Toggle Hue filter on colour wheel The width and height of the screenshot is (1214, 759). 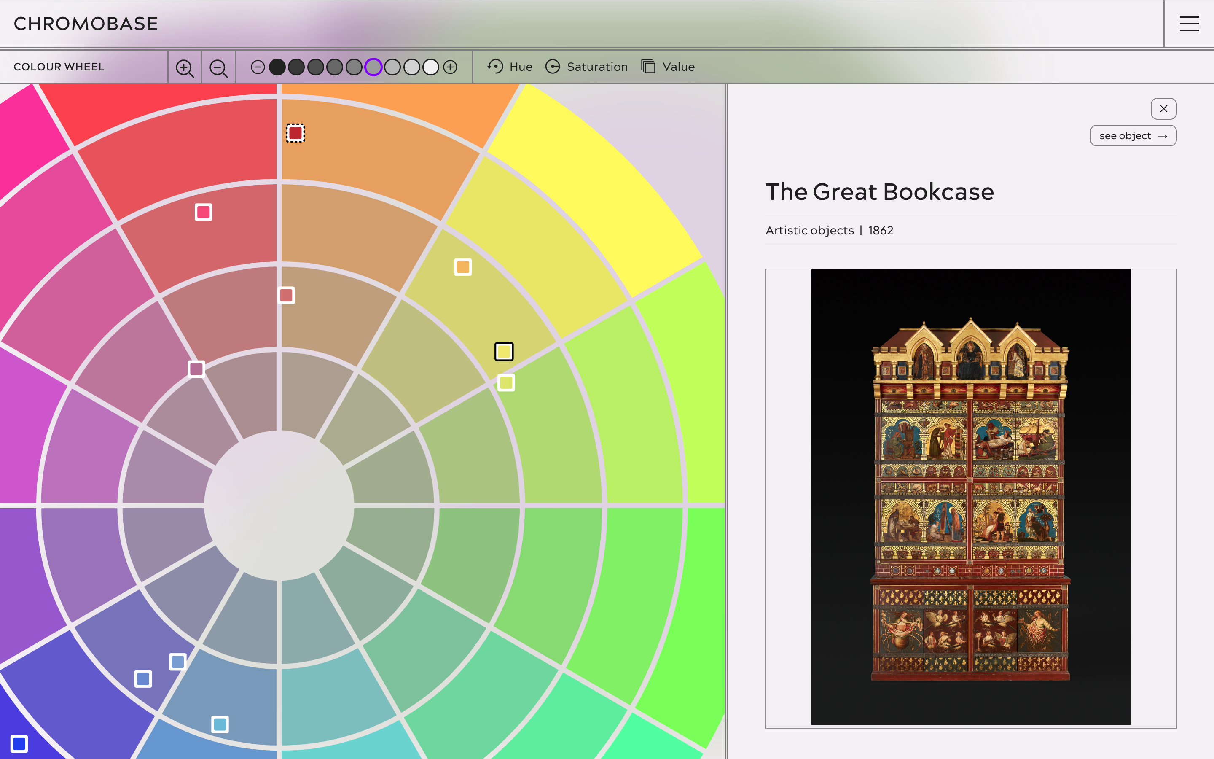click(510, 67)
